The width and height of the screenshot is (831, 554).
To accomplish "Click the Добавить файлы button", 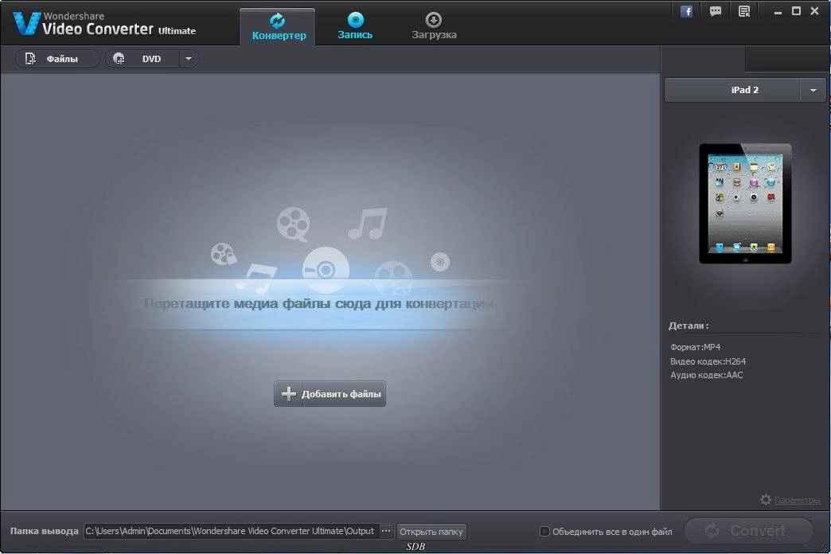I will pyautogui.click(x=330, y=394).
